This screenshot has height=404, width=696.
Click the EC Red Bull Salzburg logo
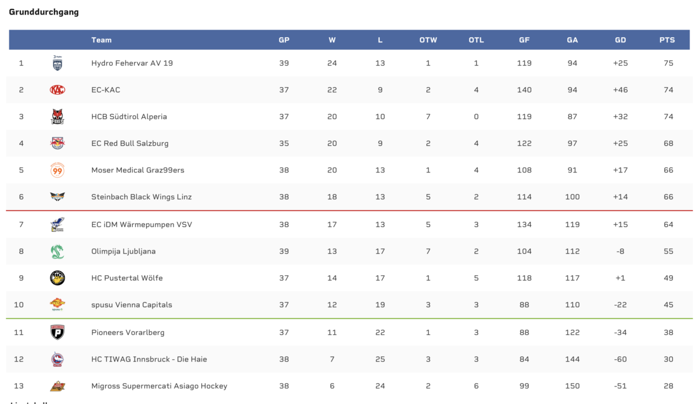tap(57, 143)
